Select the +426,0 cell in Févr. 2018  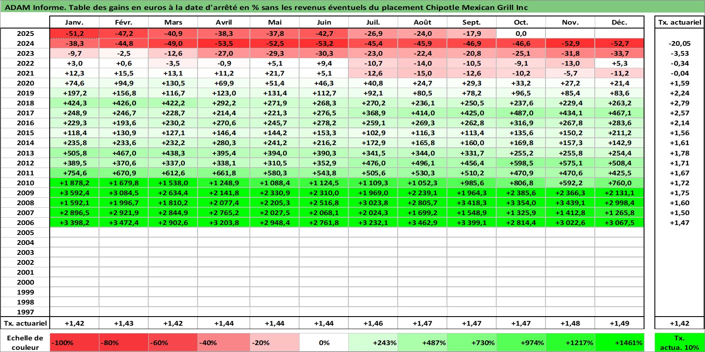coord(124,103)
